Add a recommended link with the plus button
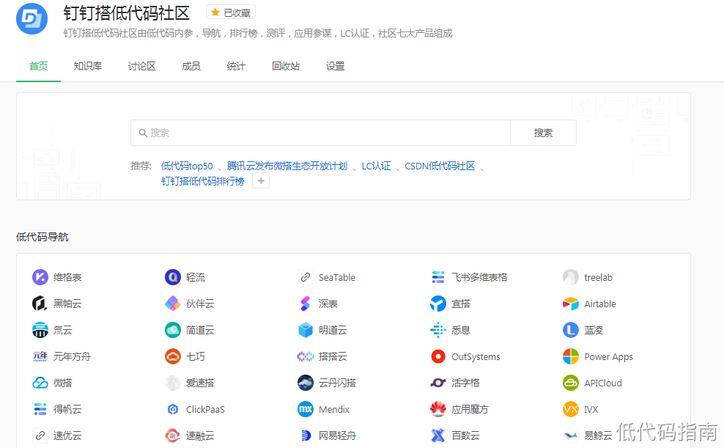The height and width of the screenshot is (448, 724). (x=261, y=181)
